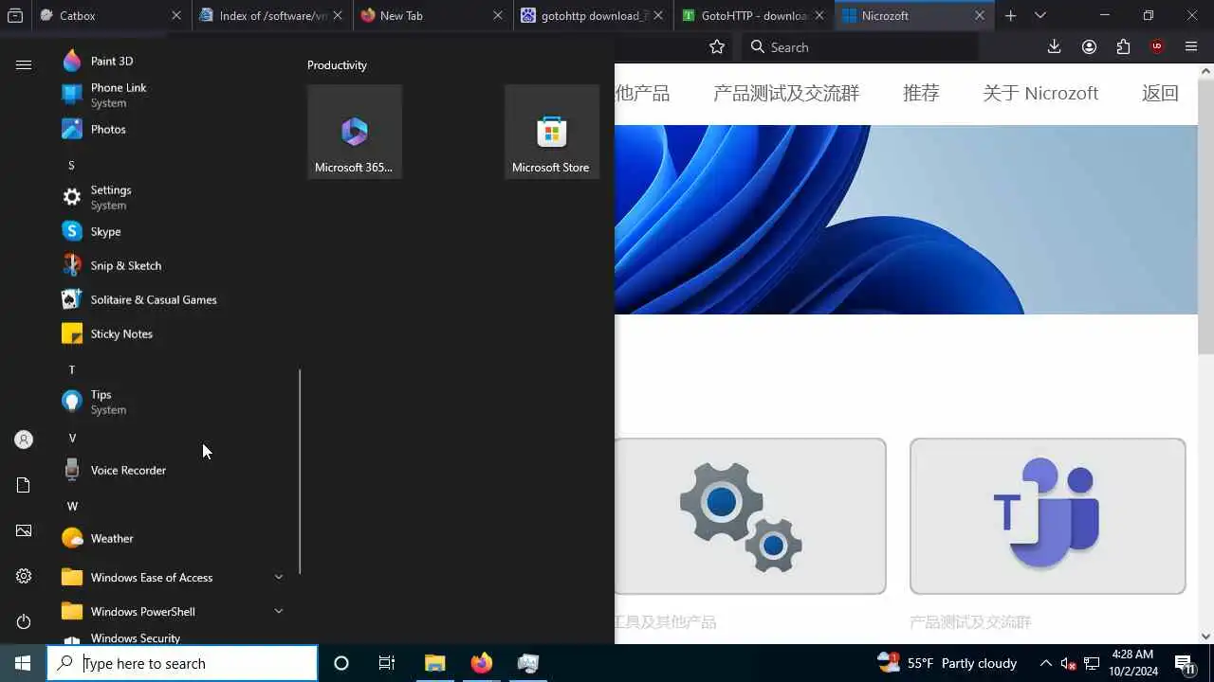Open the Tips app
Image resolution: width=1214 pixels, height=682 pixels.
click(x=171, y=402)
